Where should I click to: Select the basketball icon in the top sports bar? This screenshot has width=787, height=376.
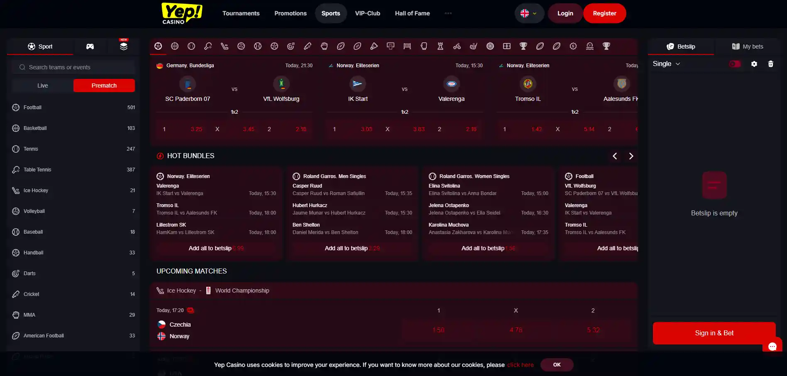(175, 46)
